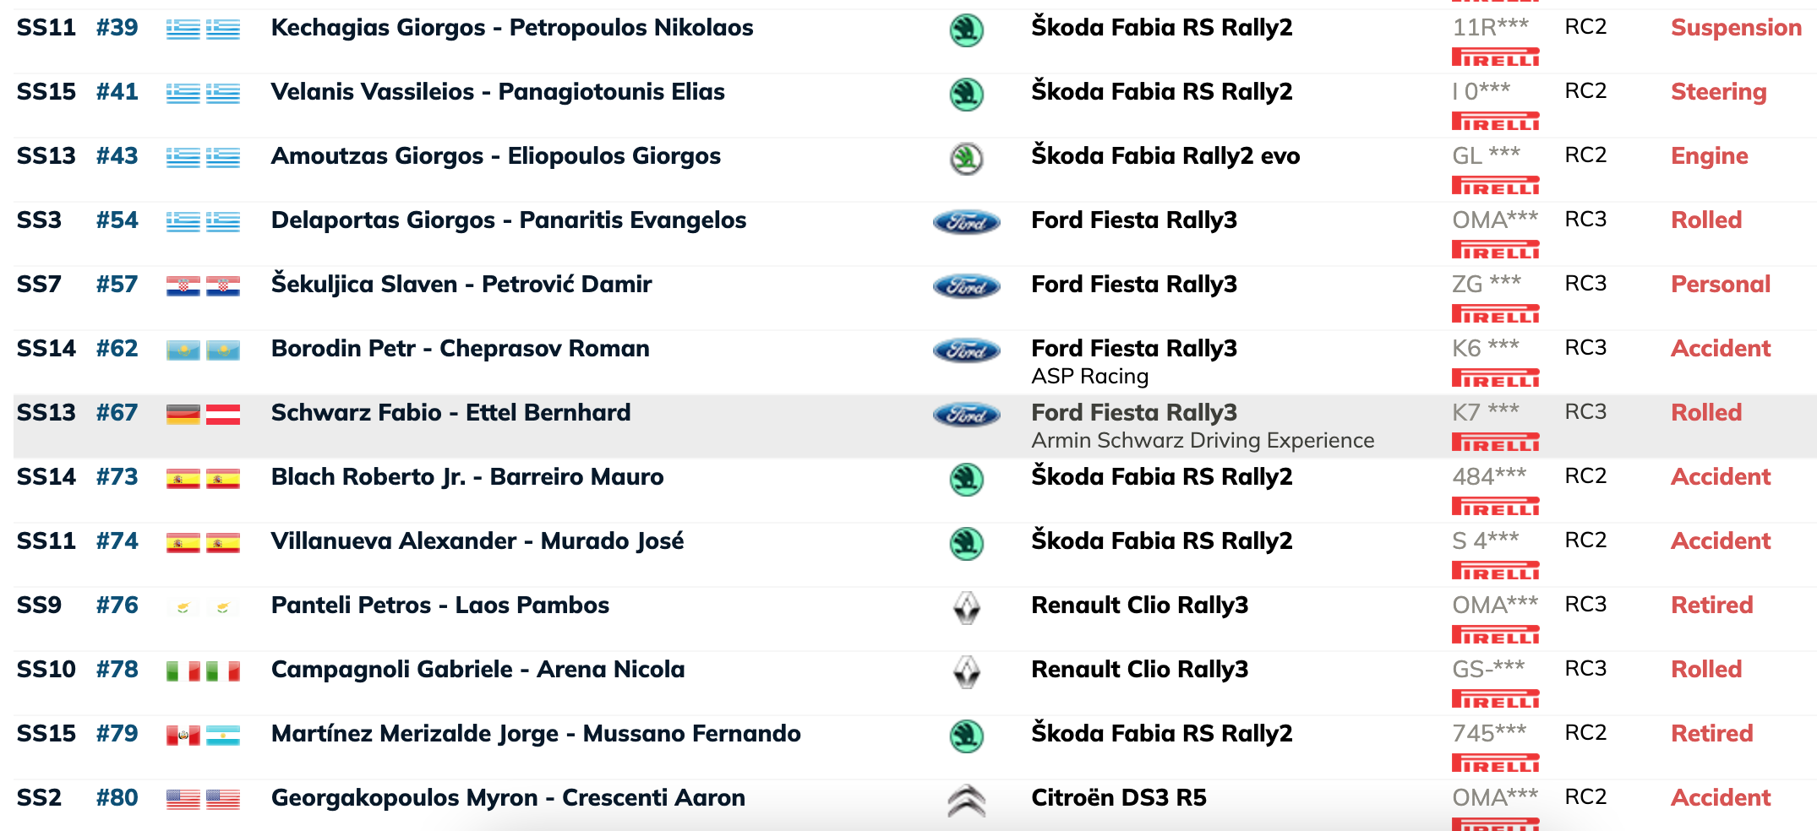
Task: Click Kazakhstan flag next to #62
Action: click(x=183, y=350)
